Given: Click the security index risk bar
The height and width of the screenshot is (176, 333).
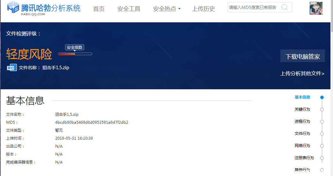Looking at the screenshot, I should [x=75, y=54].
